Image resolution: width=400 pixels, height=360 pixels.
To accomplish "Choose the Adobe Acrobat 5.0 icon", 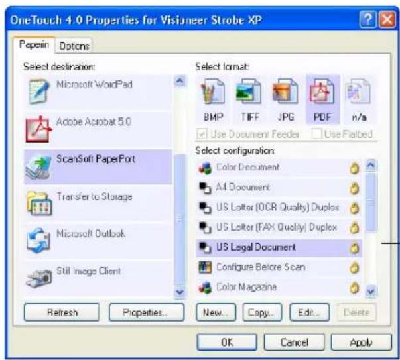I will 38,129.
